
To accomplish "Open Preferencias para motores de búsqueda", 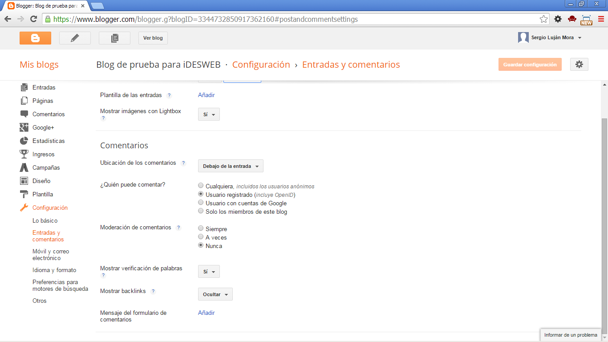I will [60, 285].
